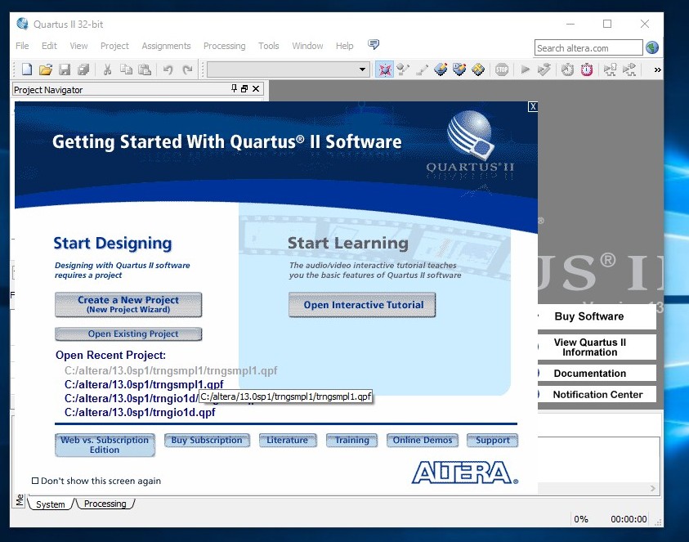Click the Support button
The height and width of the screenshot is (542, 689).
pyautogui.click(x=493, y=440)
